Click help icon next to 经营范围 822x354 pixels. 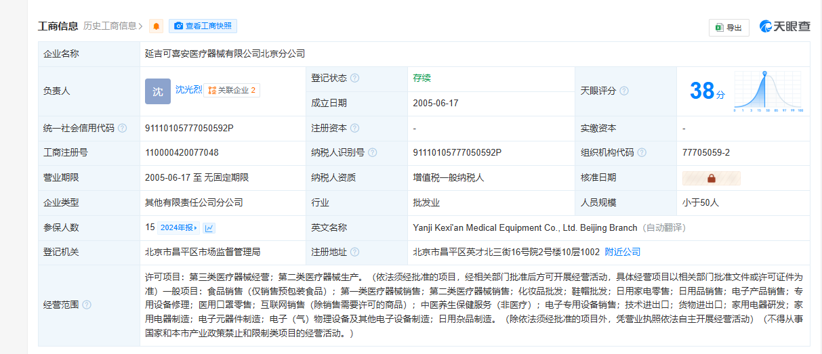click(87, 305)
